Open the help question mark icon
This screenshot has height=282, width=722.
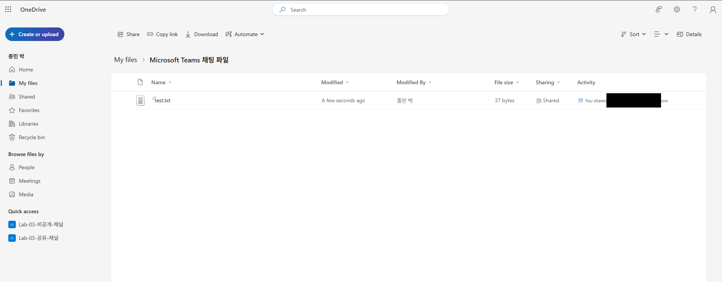point(695,9)
